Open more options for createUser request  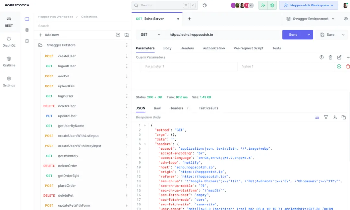pos(127,56)
